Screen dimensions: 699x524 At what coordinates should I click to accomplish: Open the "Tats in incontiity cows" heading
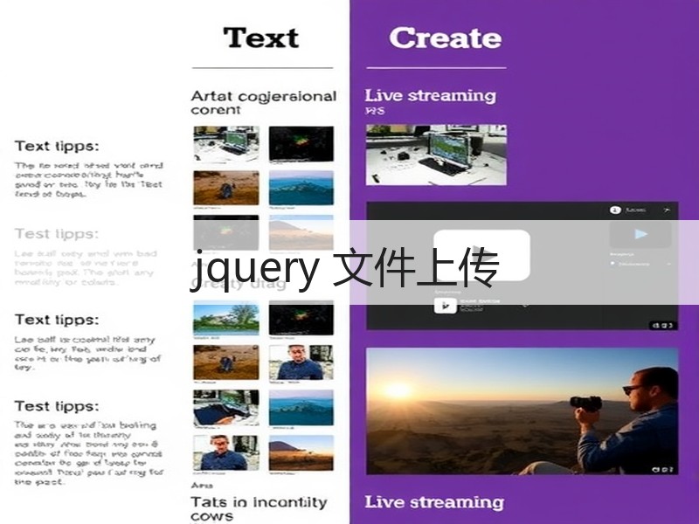(259, 509)
